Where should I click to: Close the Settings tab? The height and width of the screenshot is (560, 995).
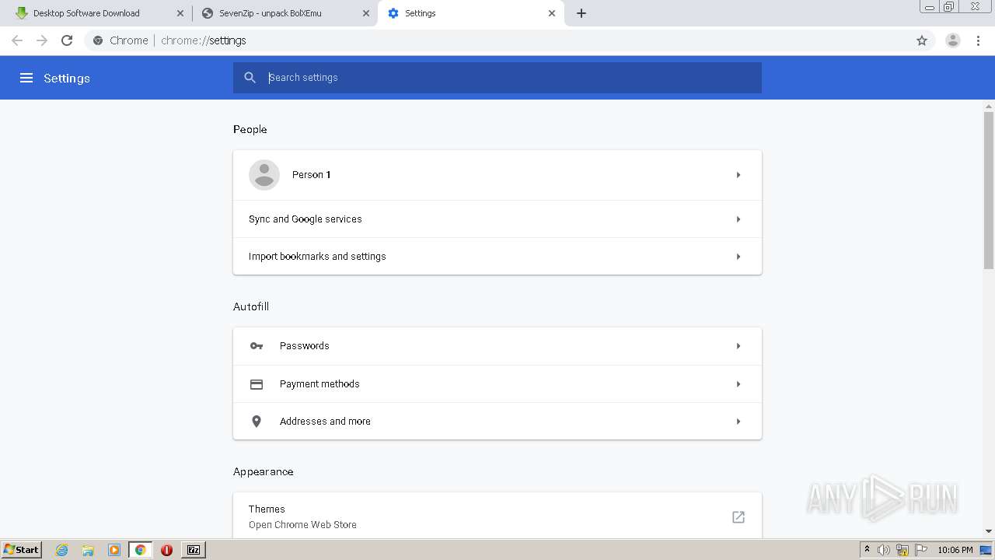tap(552, 13)
